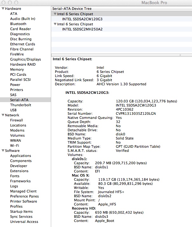
Task: Select Frameworks entry
Action: (20, 181)
